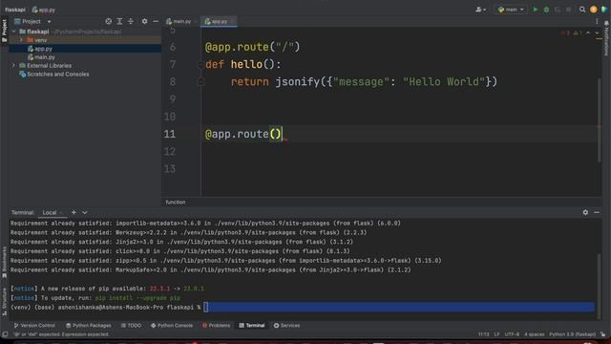Change UTF-8 file encoding in status bar

point(512,334)
